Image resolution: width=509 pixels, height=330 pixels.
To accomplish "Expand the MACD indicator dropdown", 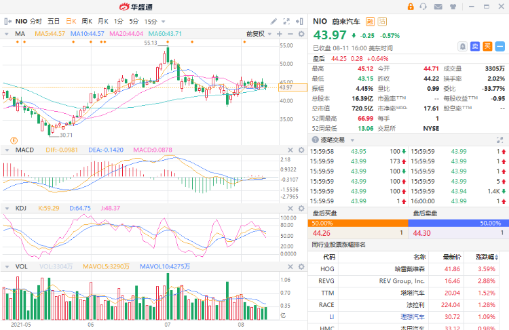I will pyautogui.click(x=6, y=149).
